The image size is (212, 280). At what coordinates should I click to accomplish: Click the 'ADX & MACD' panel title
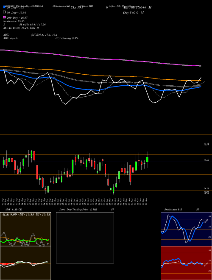click(x=14, y=210)
